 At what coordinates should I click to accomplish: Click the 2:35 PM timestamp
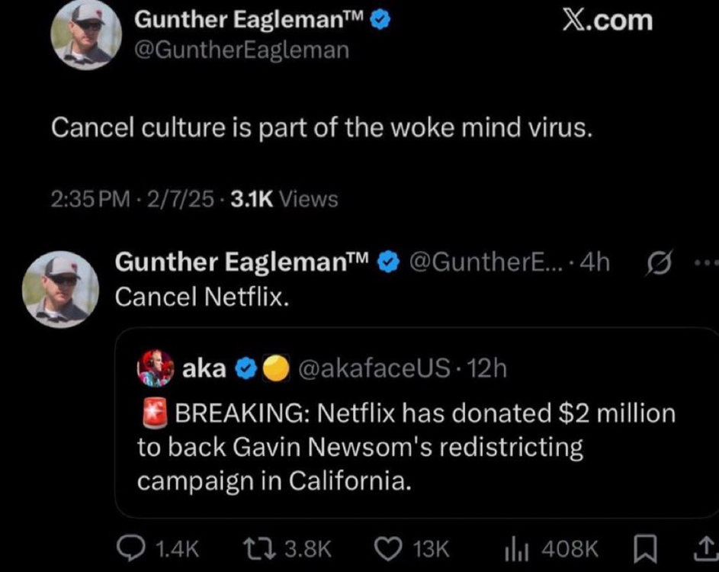click(90, 199)
